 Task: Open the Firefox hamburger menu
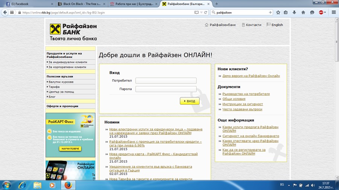click(334, 12)
